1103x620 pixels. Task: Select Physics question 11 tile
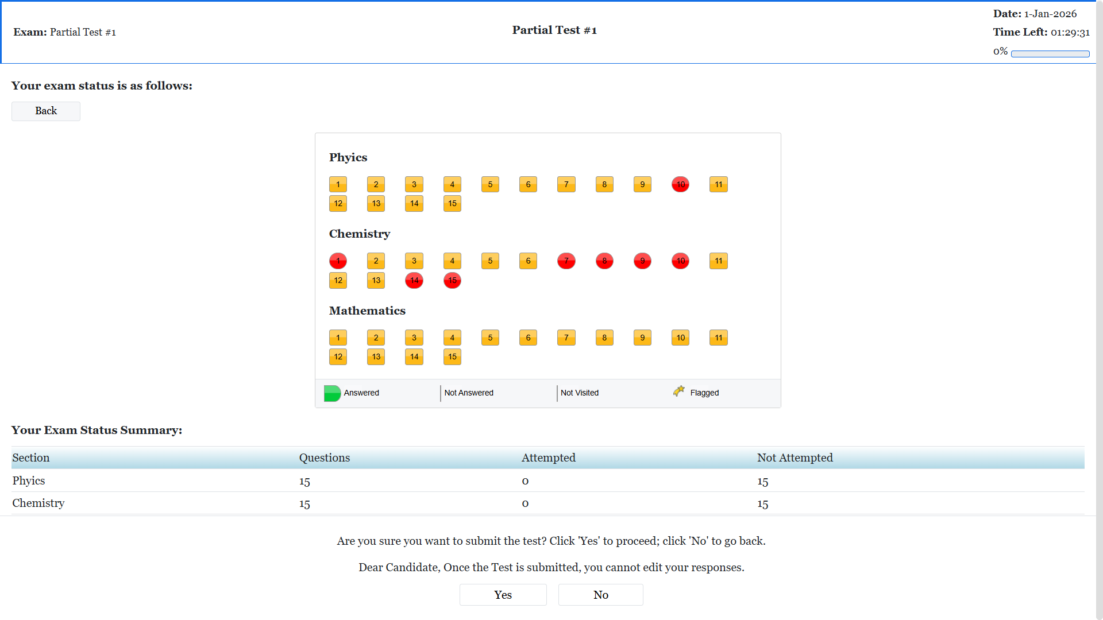[x=718, y=184]
